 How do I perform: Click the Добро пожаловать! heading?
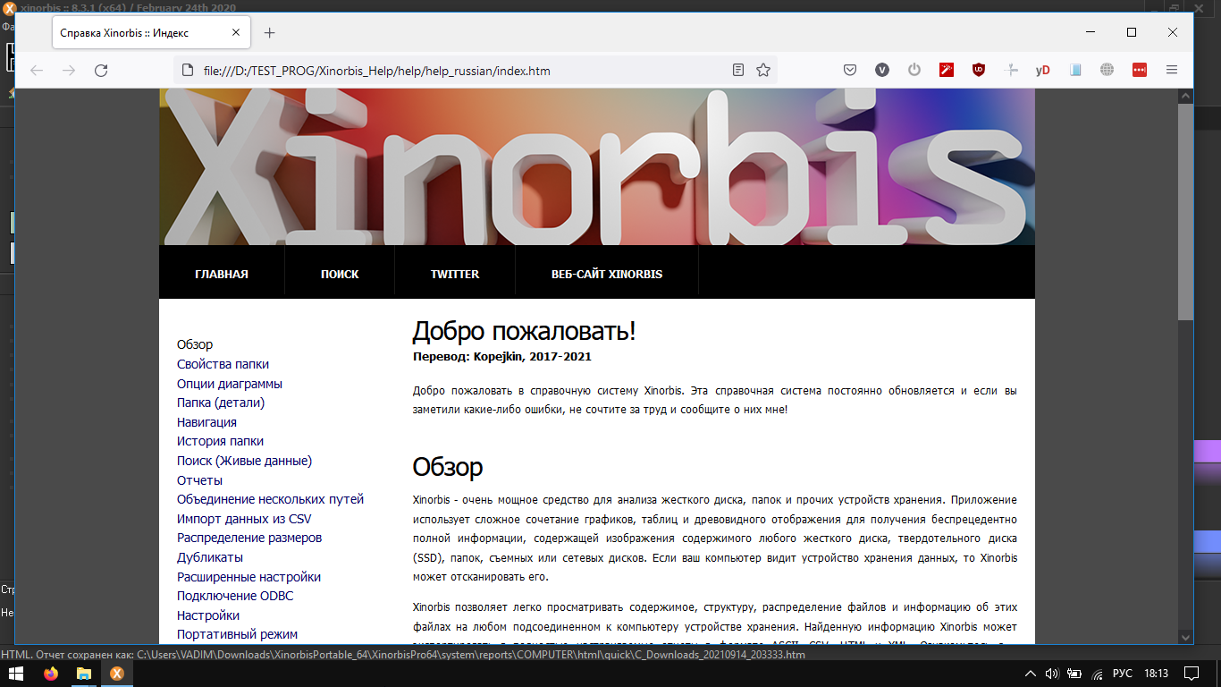click(x=524, y=331)
